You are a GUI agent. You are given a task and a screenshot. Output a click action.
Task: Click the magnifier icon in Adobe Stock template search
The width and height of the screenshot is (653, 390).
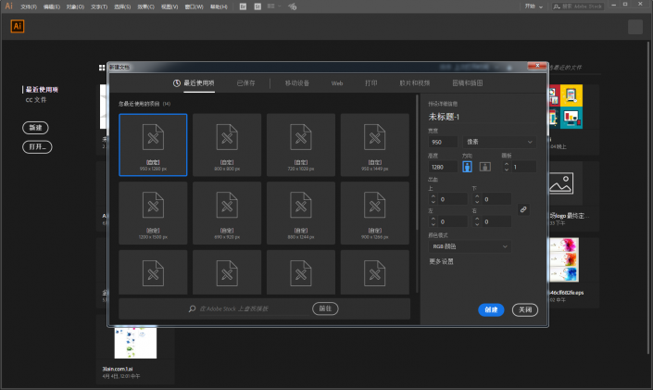point(192,308)
